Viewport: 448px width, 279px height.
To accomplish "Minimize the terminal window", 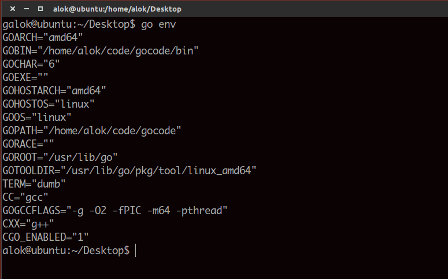I will [x=26, y=9].
